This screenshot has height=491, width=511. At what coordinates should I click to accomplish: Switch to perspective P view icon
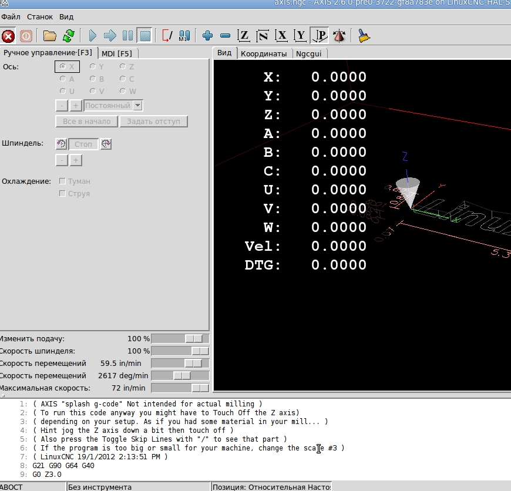(320, 36)
